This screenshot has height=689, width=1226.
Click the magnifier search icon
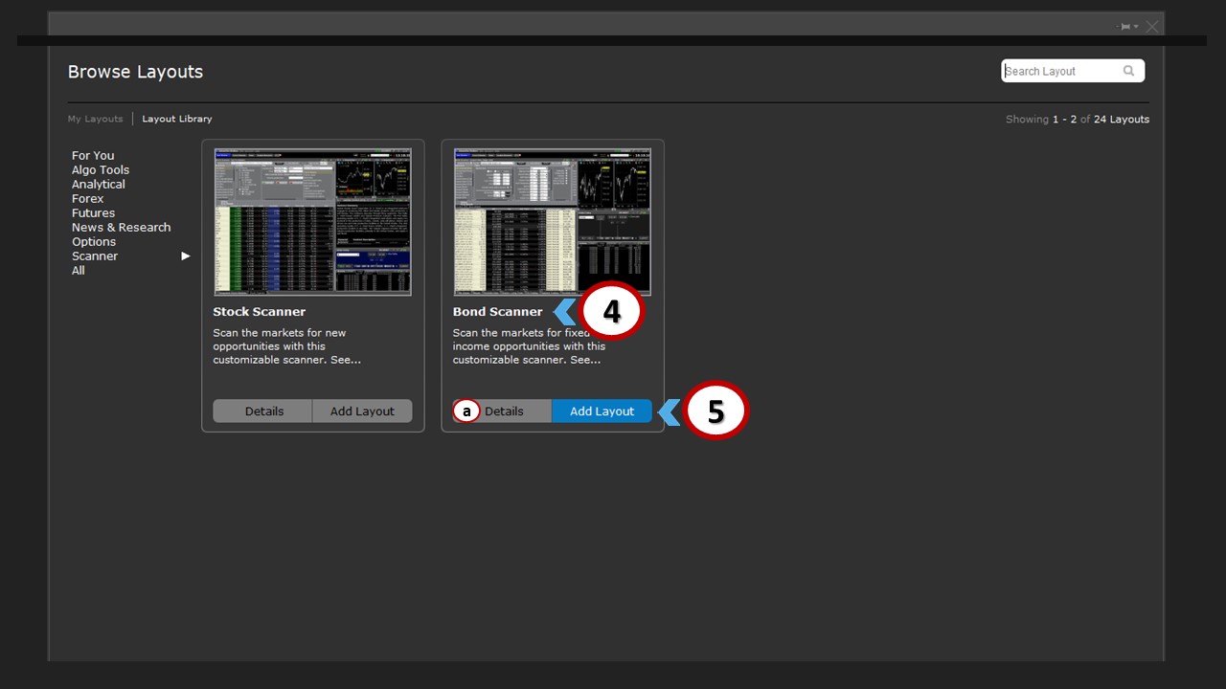point(1129,71)
